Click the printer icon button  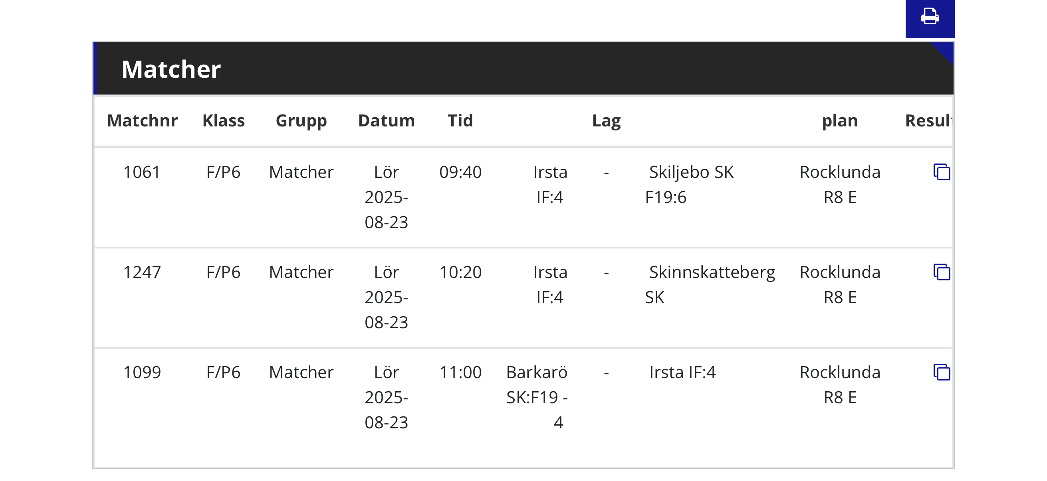930,17
